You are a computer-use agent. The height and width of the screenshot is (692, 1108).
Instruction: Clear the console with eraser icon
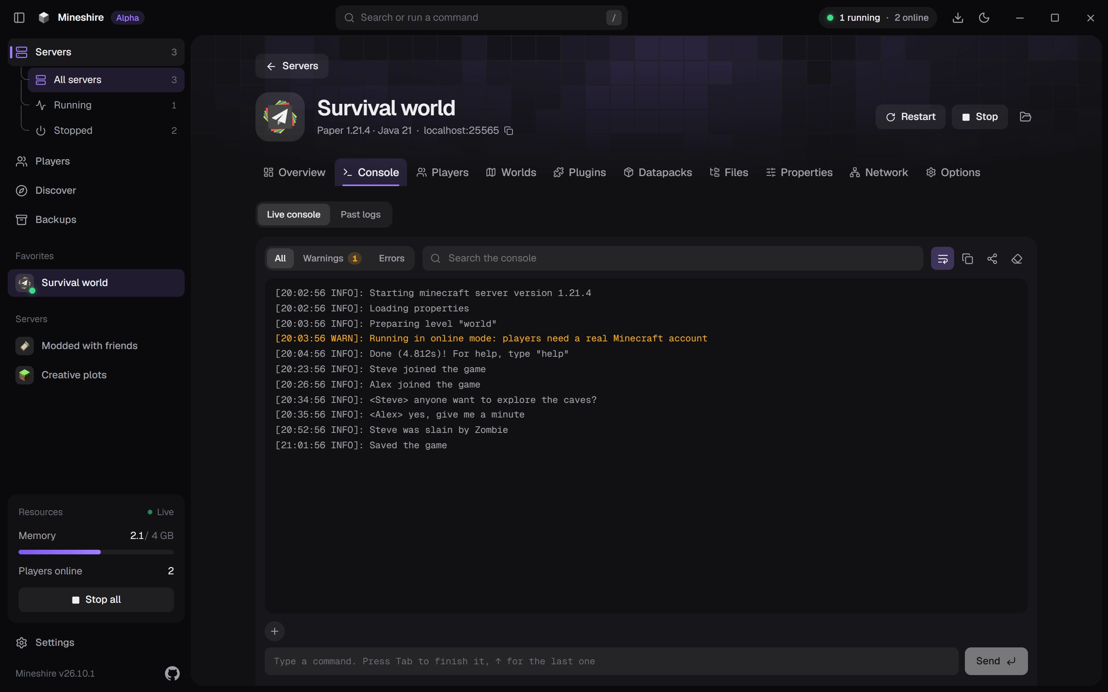pos(1017,259)
